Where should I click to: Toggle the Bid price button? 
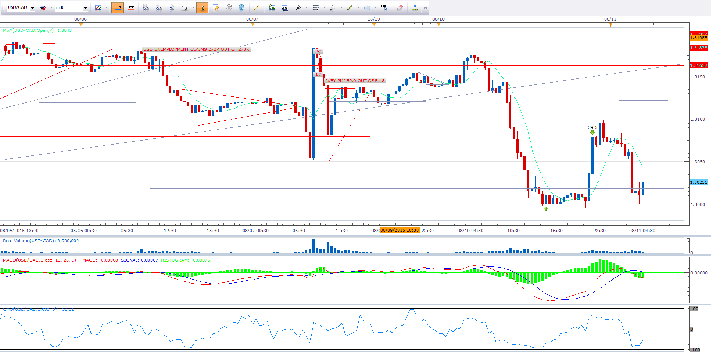tap(118, 7)
